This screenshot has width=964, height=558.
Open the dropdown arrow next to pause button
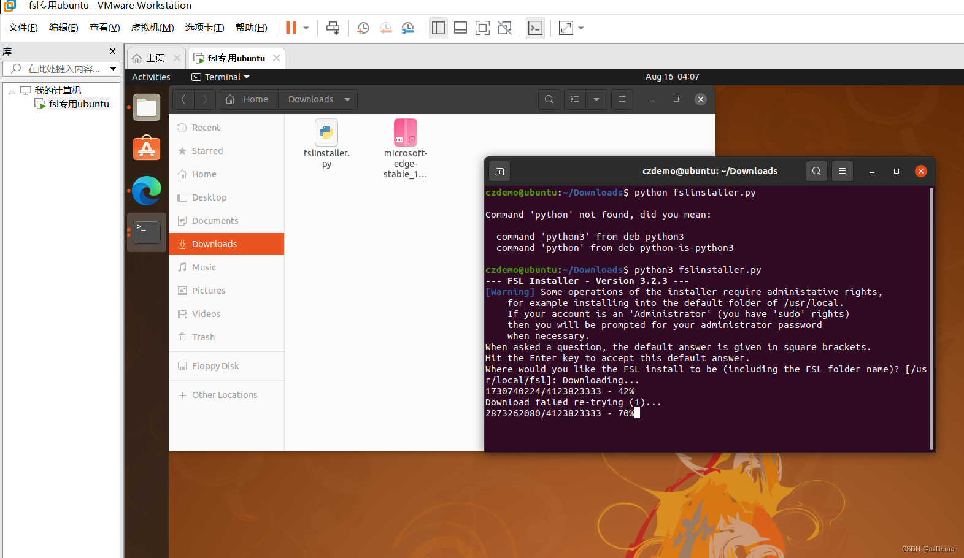tap(306, 28)
